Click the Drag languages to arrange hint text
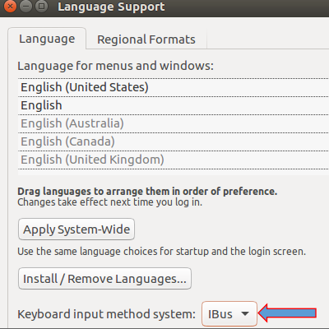Screen dimensions: 329x329 click(x=147, y=192)
